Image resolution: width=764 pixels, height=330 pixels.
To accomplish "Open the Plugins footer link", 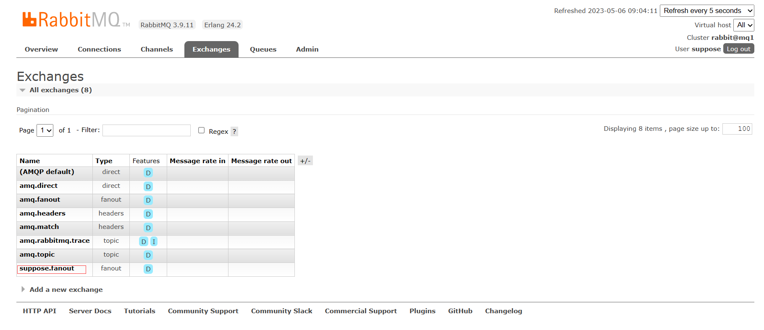I will [423, 311].
